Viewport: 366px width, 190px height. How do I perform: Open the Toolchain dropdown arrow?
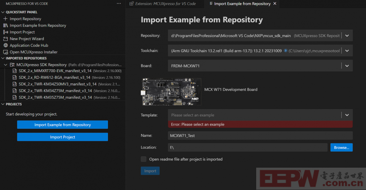[x=347, y=51]
